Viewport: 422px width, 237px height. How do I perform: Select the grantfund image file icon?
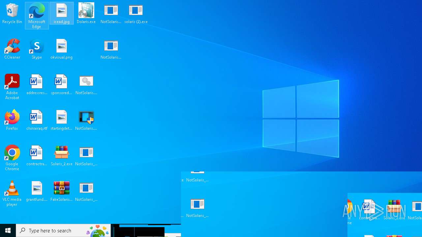pos(37,192)
